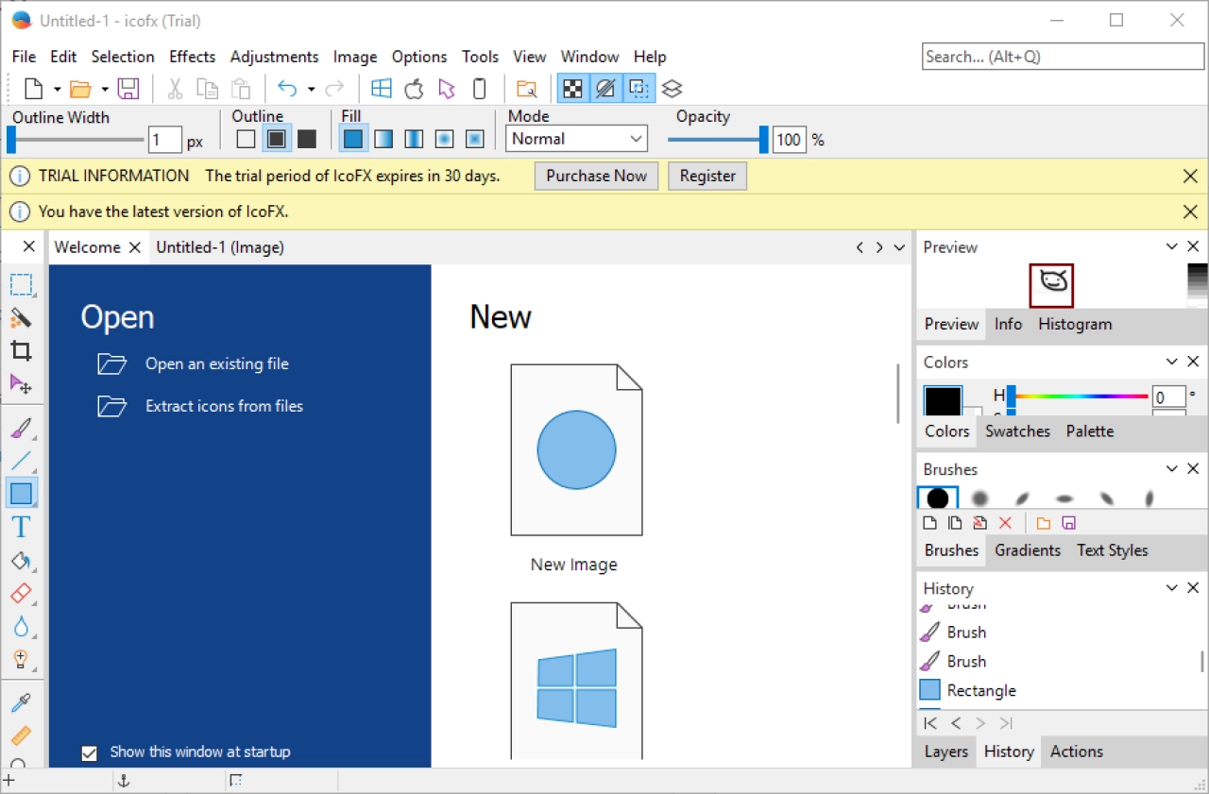Select the no-fill outline-only Outline option
1209x794 pixels.
[x=246, y=139]
